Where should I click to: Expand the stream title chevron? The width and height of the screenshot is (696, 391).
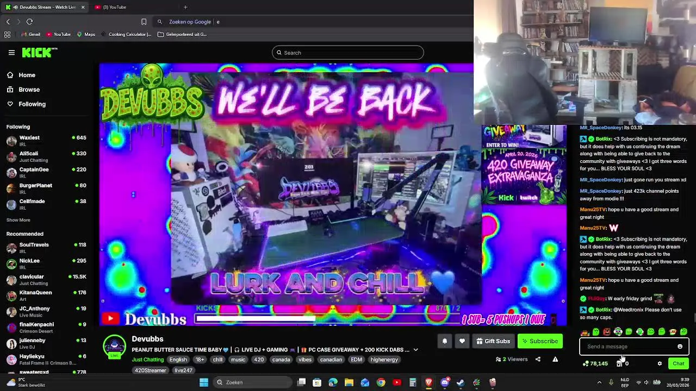coord(415,350)
